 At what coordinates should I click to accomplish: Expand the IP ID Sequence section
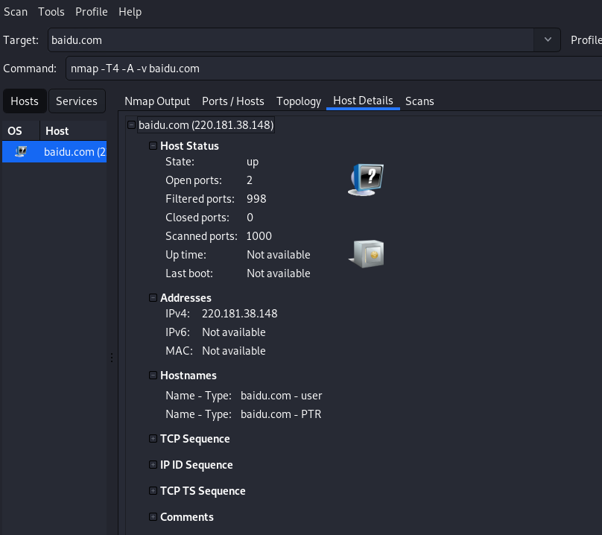[x=153, y=465]
